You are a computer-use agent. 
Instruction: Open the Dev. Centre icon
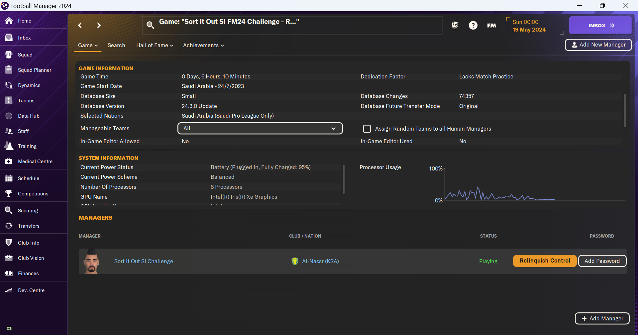[x=9, y=290]
